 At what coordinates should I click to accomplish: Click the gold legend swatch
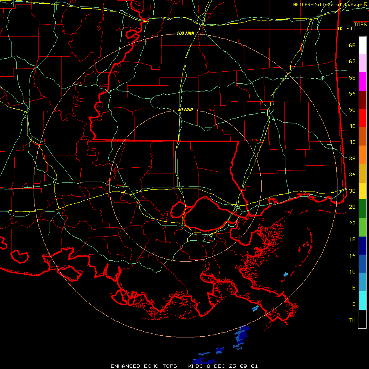click(x=362, y=173)
